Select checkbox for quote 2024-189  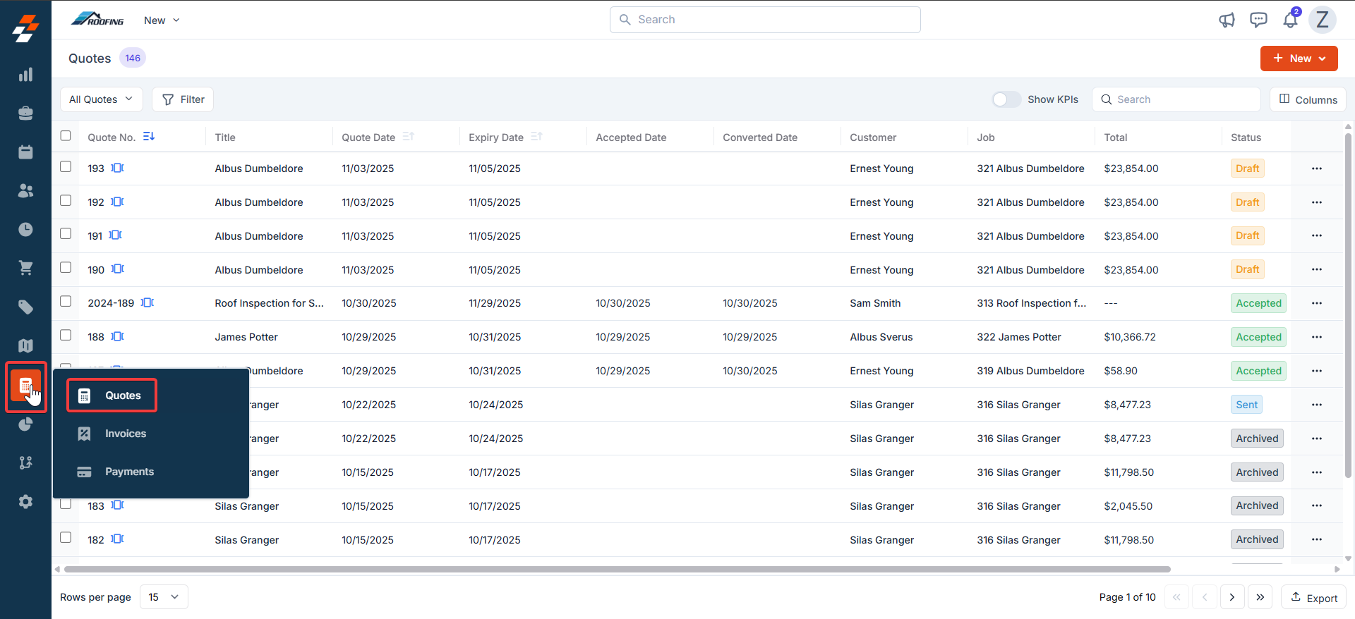pos(66,301)
